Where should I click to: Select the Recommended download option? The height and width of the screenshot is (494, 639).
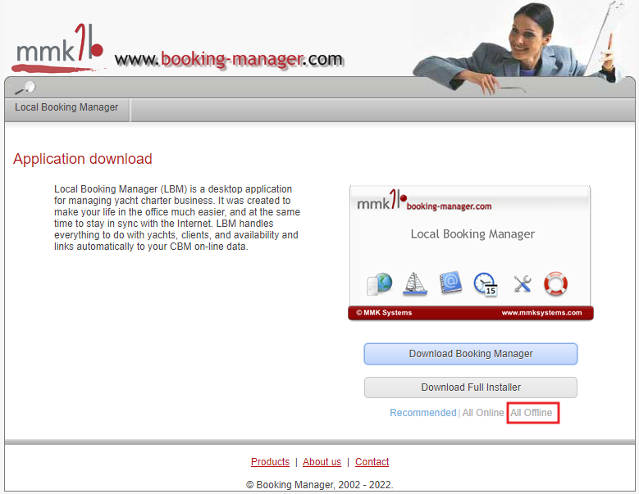point(423,413)
